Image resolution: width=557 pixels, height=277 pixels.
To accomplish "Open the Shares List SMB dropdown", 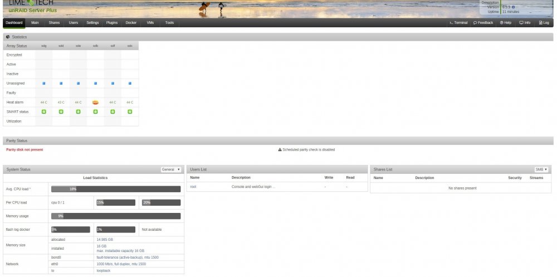I will (541, 169).
